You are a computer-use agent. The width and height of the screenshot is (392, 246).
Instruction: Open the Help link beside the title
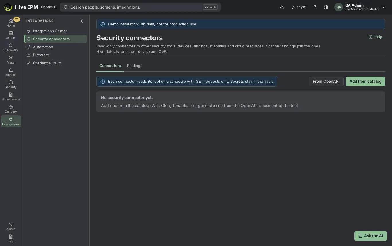click(375, 37)
